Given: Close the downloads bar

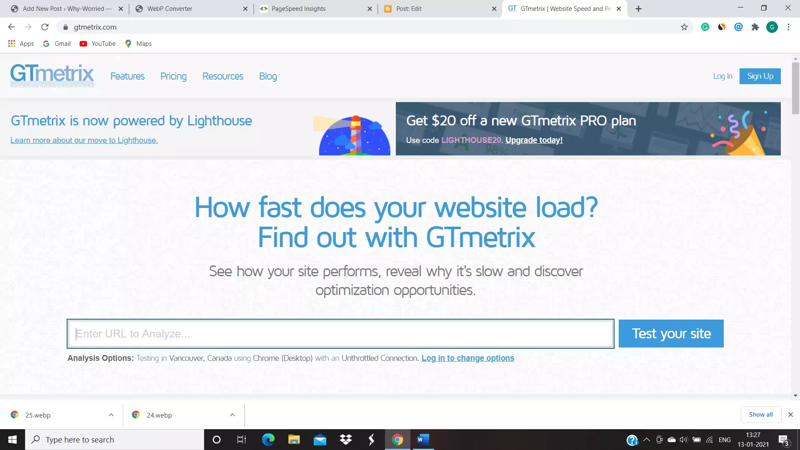Looking at the screenshot, I should tap(790, 415).
